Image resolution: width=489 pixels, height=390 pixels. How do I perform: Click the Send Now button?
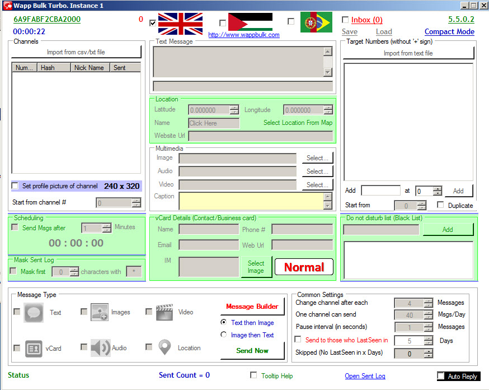(x=252, y=351)
